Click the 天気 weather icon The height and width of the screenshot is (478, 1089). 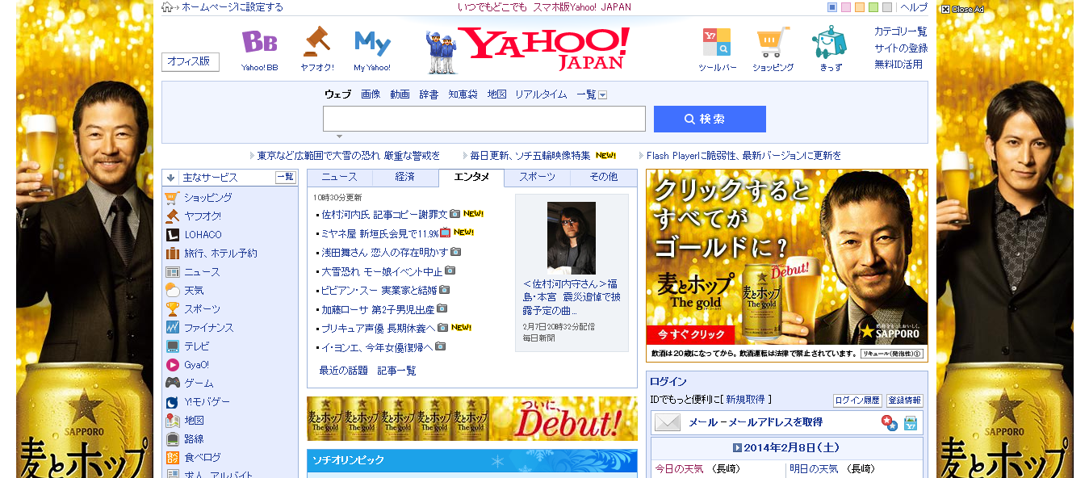tap(172, 291)
